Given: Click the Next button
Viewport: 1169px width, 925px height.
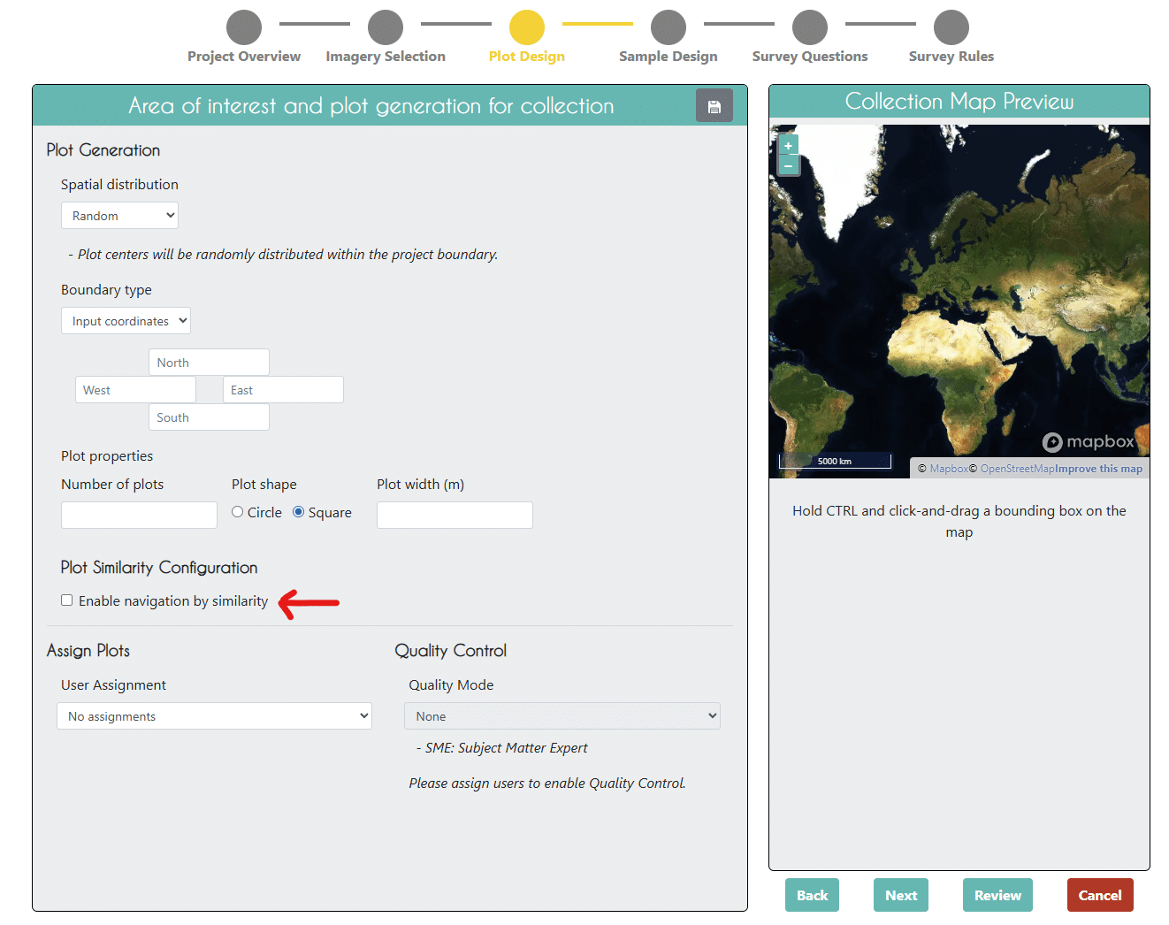Looking at the screenshot, I should click(900, 894).
